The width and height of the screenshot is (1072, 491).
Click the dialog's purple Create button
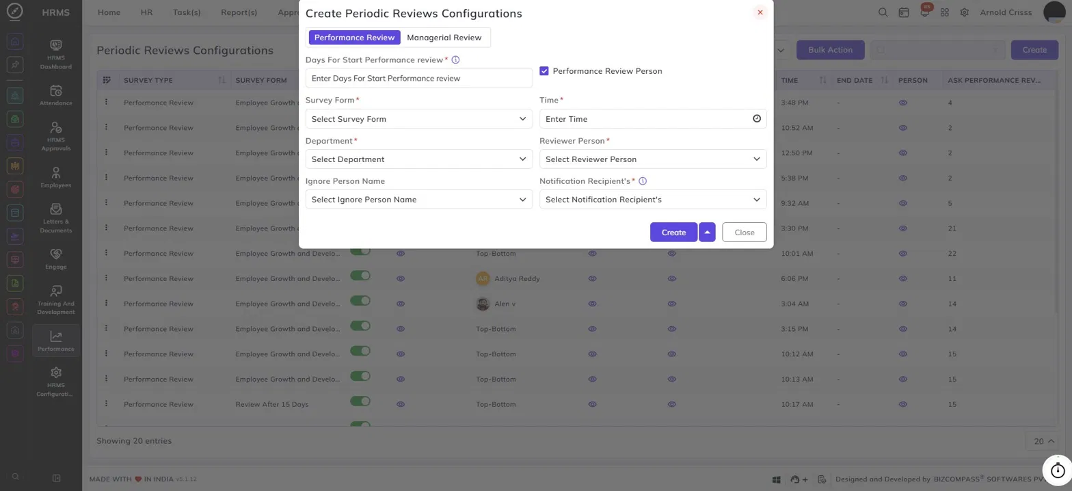(673, 232)
